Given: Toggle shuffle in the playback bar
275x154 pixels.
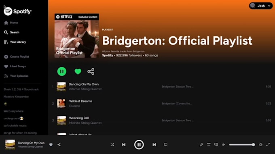Looking at the screenshot, I should [x=112, y=145].
